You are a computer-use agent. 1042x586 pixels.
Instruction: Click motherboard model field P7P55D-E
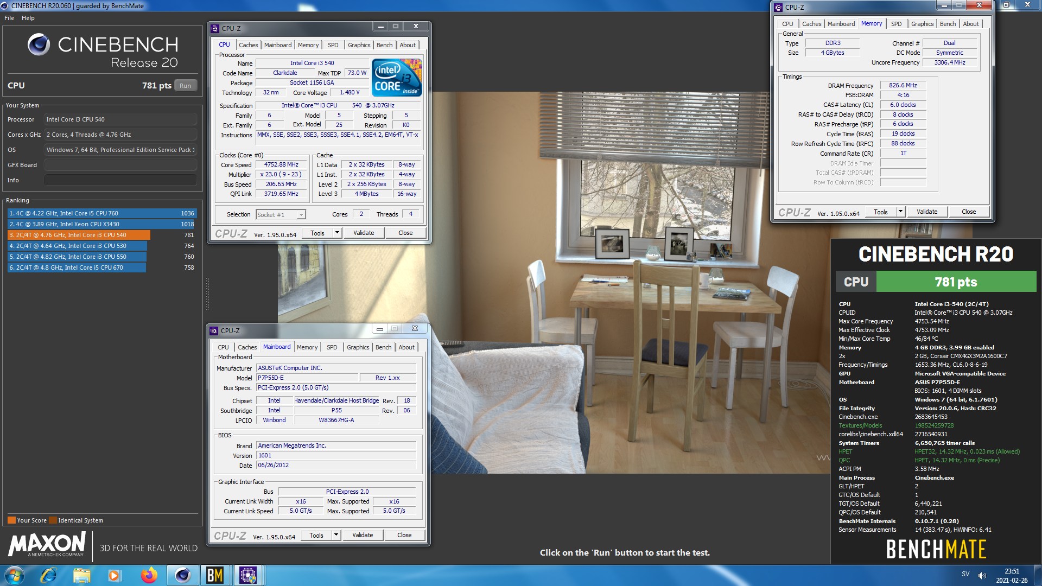tap(307, 378)
